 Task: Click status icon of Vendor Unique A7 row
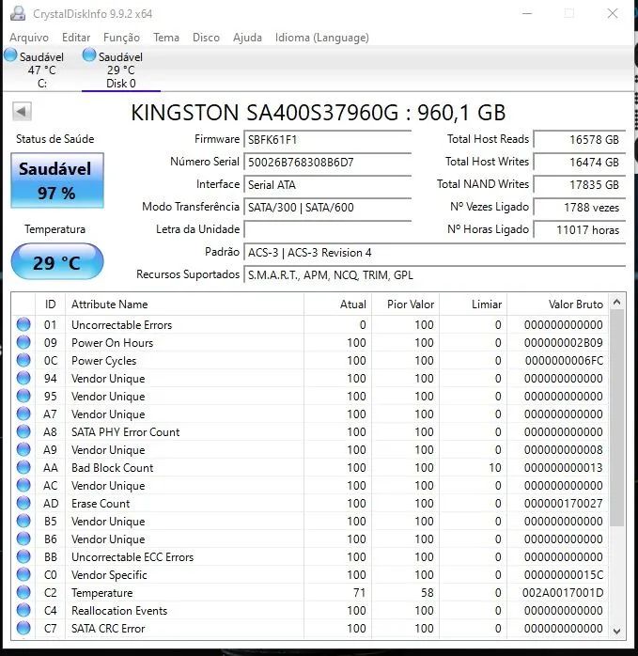pos(23,414)
